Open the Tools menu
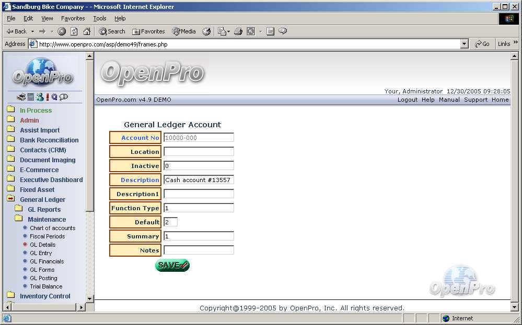 pos(99,18)
